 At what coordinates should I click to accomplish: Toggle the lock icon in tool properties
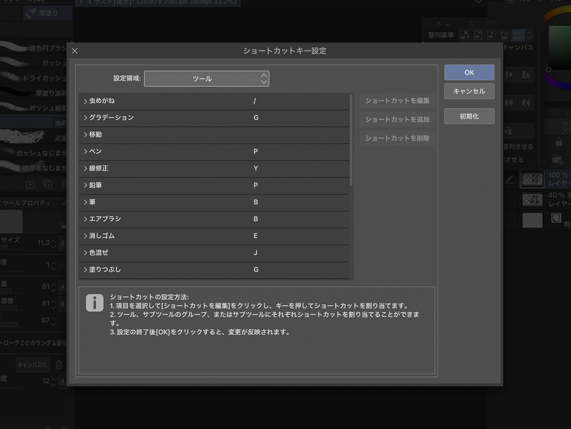point(62,225)
